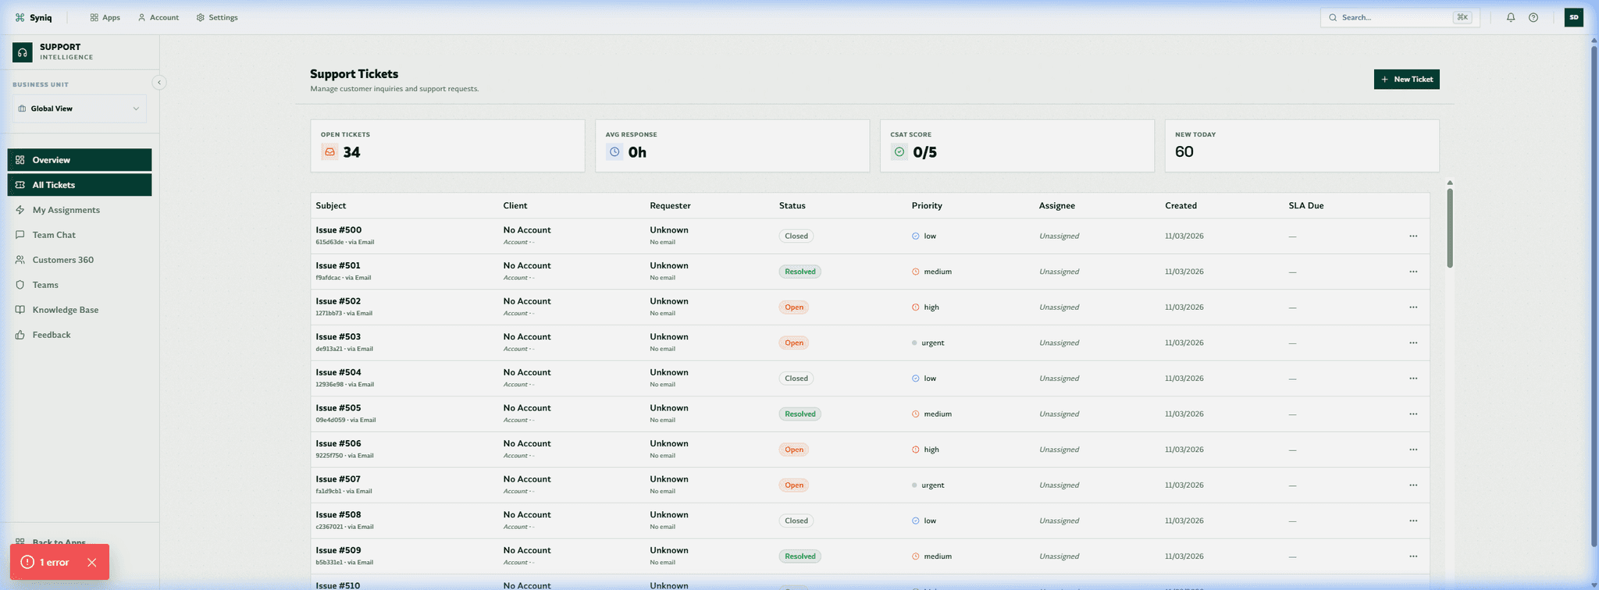This screenshot has height=590, width=1599.
Task: Click the SD user avatar
Action: pyautogui.click(x=1573, y=17)
